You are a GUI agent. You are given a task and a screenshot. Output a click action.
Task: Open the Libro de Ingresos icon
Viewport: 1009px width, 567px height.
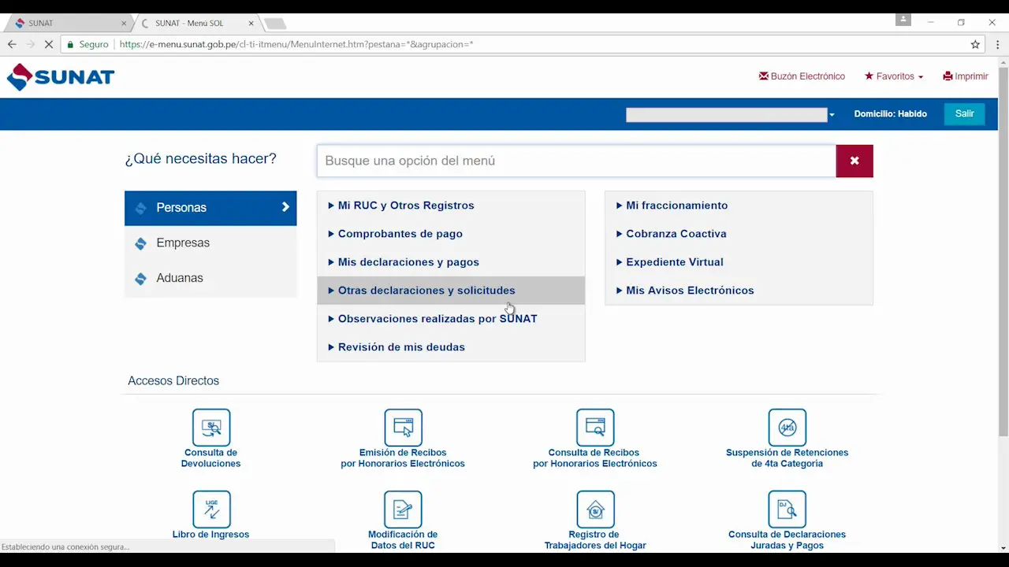pyautogui.click(x=211, y=510)
